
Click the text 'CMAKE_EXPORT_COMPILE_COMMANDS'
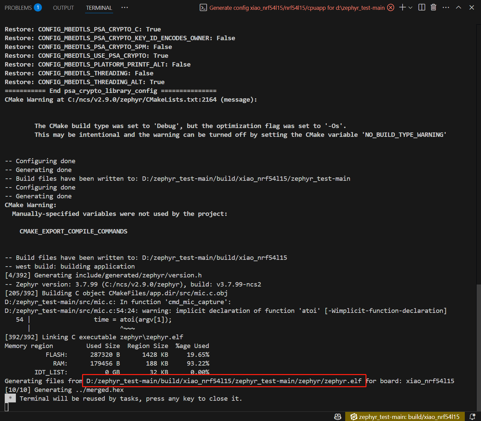[73, 231]
